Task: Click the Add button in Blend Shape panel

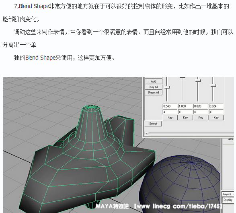Action: tap(153, 81)
